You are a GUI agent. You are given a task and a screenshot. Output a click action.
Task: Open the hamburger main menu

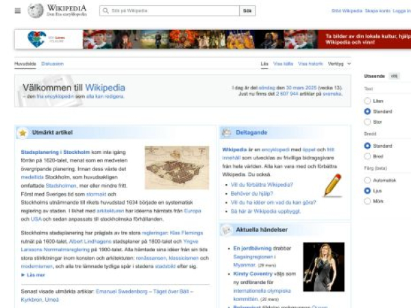coord(18,11)
